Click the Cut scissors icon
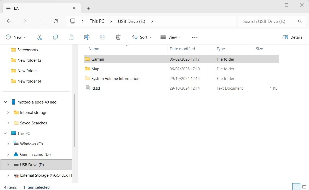309x190 pixels. [40, 37]
